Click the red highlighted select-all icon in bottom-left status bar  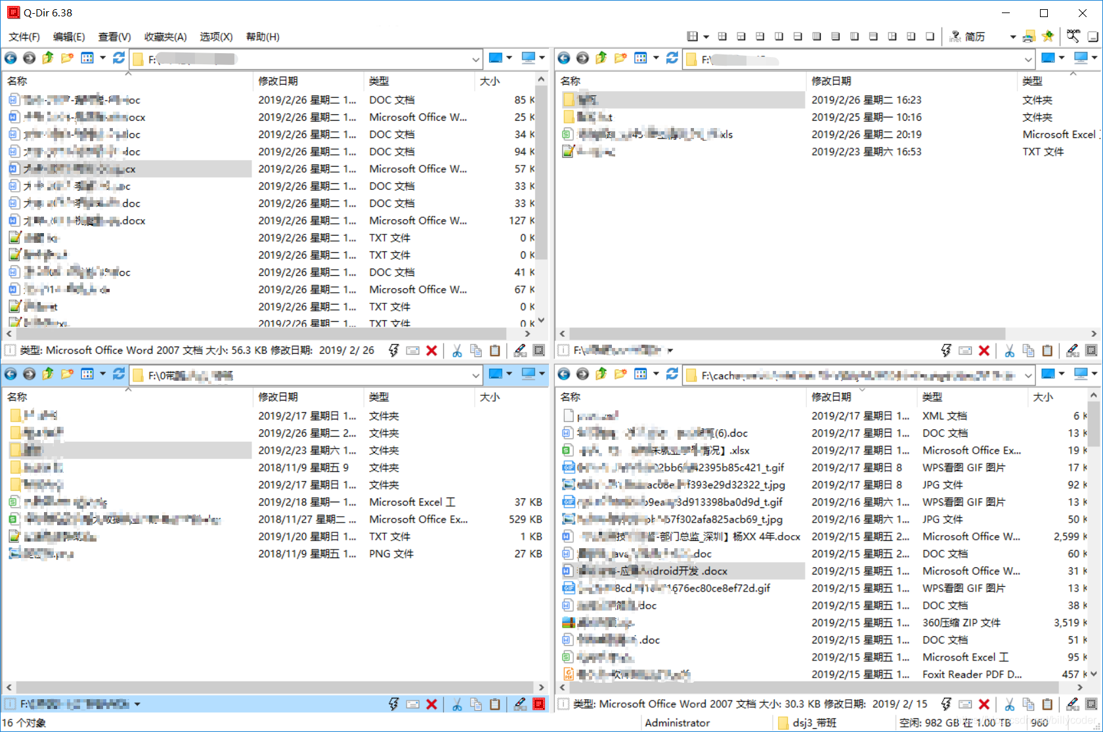[539, 704]
